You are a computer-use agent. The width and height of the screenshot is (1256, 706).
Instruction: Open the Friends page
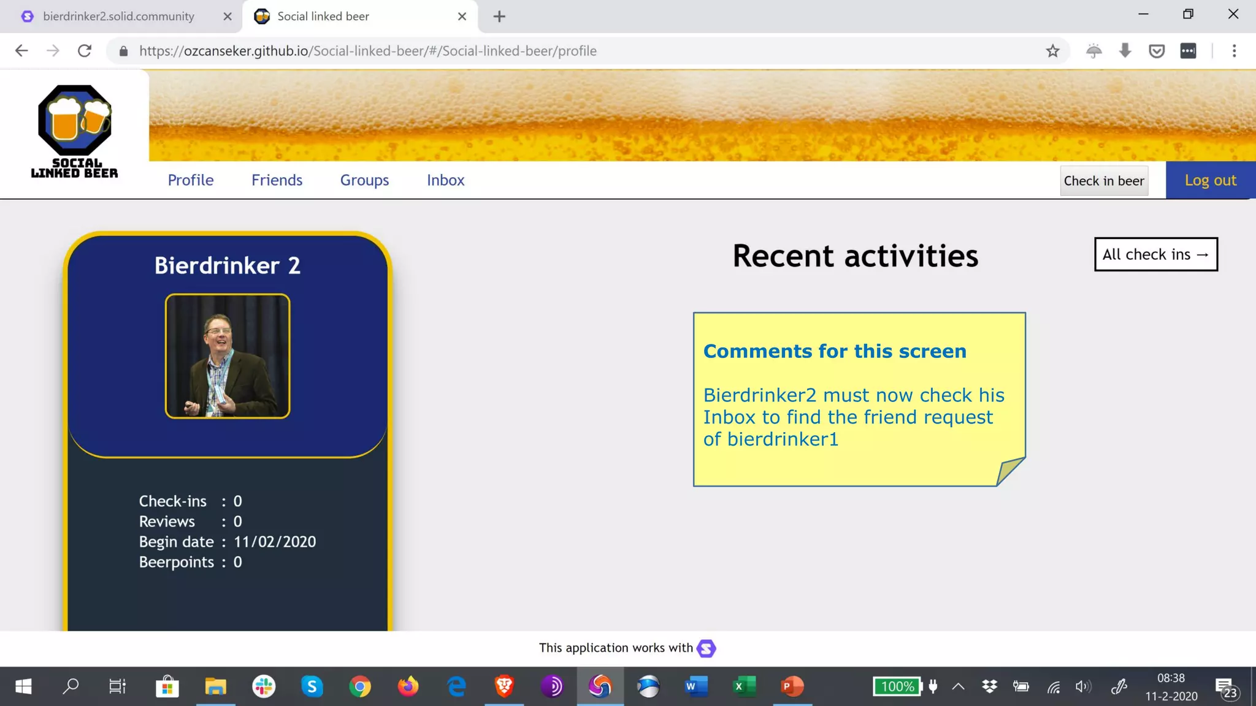[277, 180]
